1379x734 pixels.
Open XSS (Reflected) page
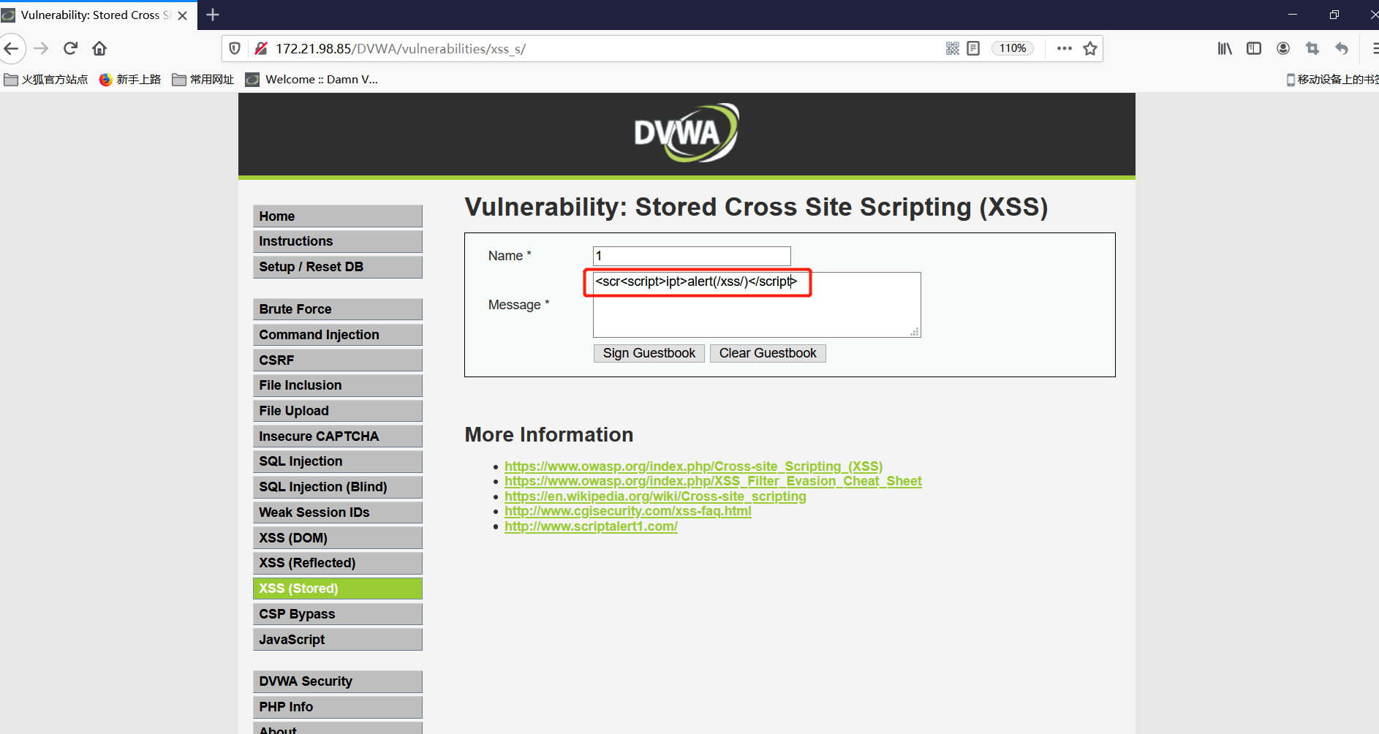[x=338, y=563]
